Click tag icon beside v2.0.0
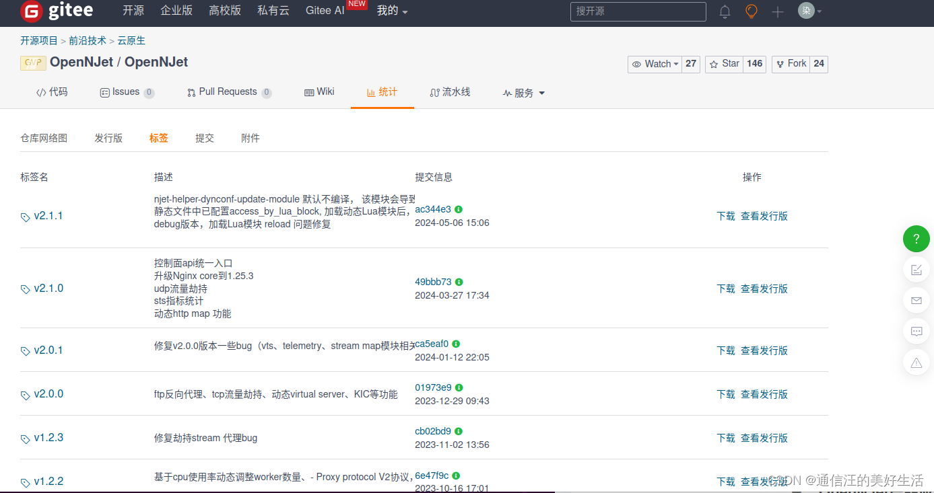Screen dimensions: 934x493 click(x=26, y=395)
